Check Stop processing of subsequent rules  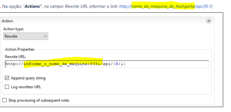(5, 100)
